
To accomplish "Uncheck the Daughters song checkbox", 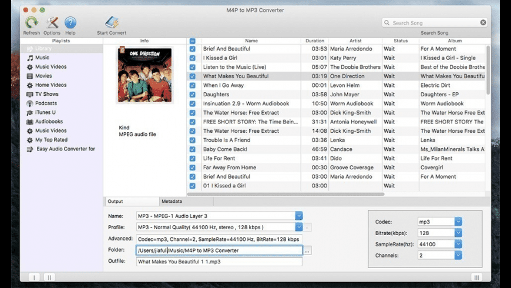I will [x=192, y=95].
